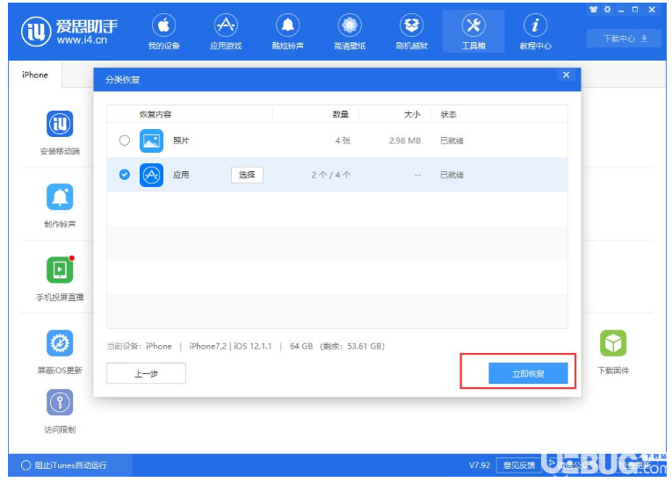
Task: Click the 照片 photos category icon
Action: [x=151, y=140]
